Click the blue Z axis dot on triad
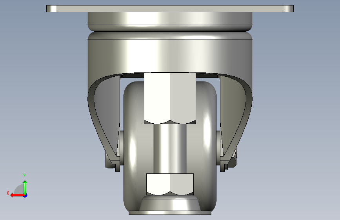 25,195
